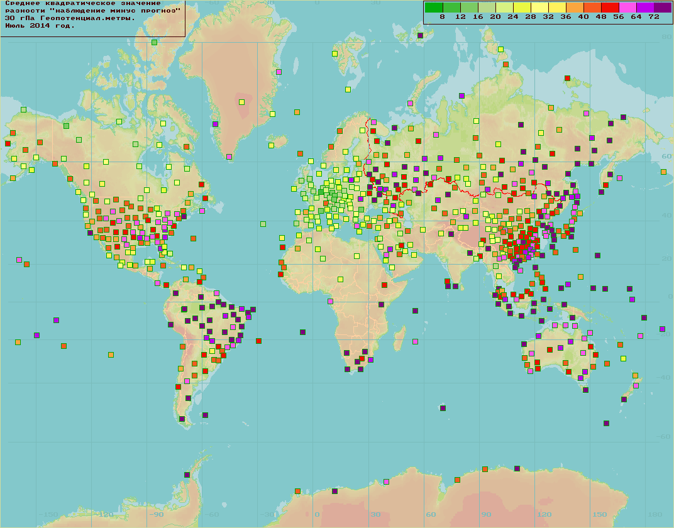Select the legend scale value 40
This screenshot has width=674, height=528.
[583, 17]
